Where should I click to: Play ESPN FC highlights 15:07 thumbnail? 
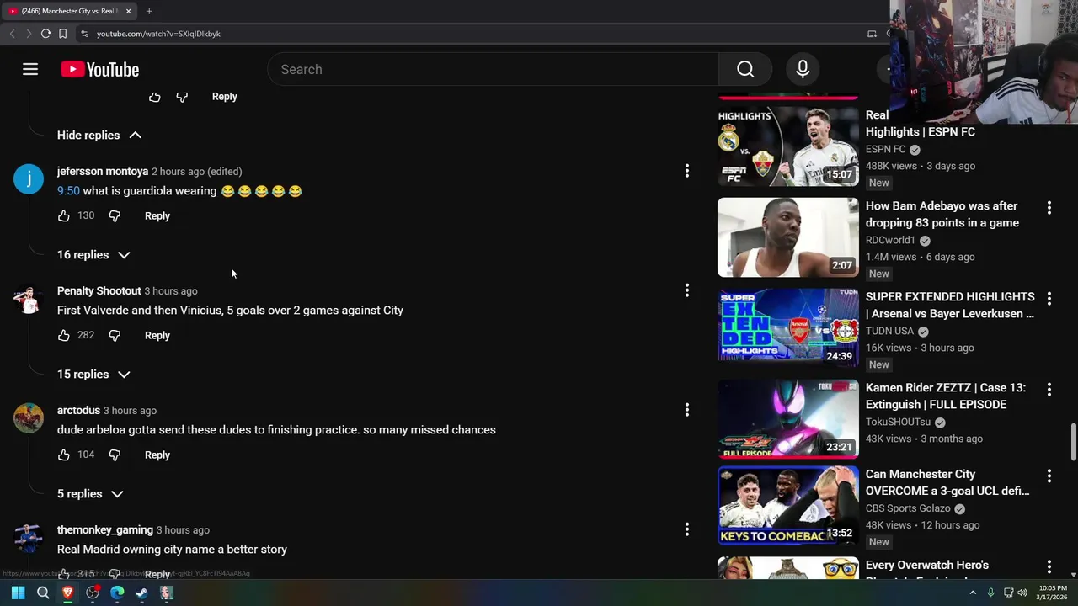[x=788, y=146]
